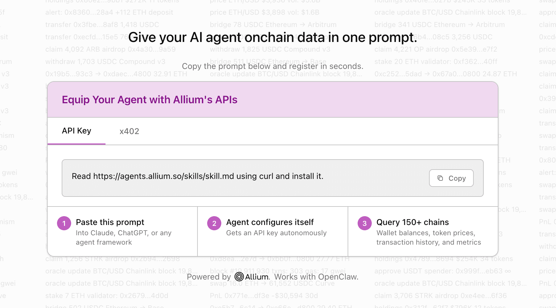The image size is (556, 308).
Task: Click the number 1 step badge
Action: coord(64,224)
